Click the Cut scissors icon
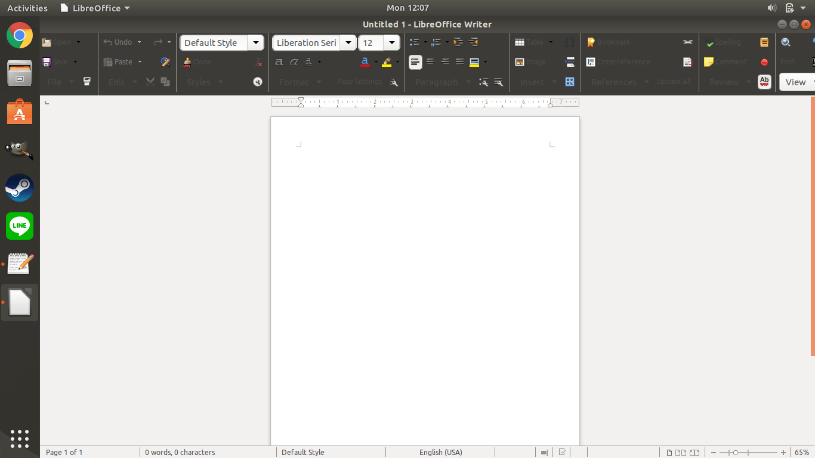Screen dimensions: 815x458 point(150,82)
